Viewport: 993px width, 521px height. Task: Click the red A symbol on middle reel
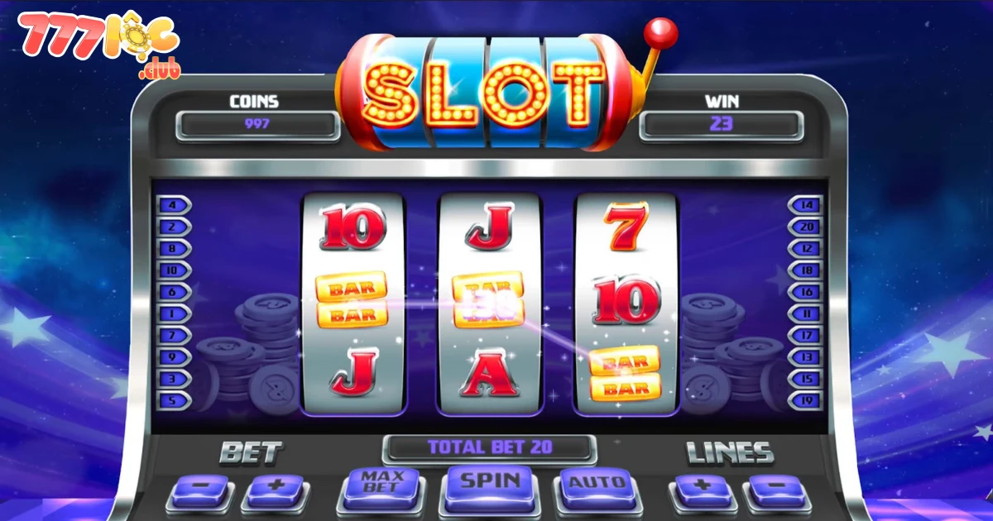pos(489,375)
